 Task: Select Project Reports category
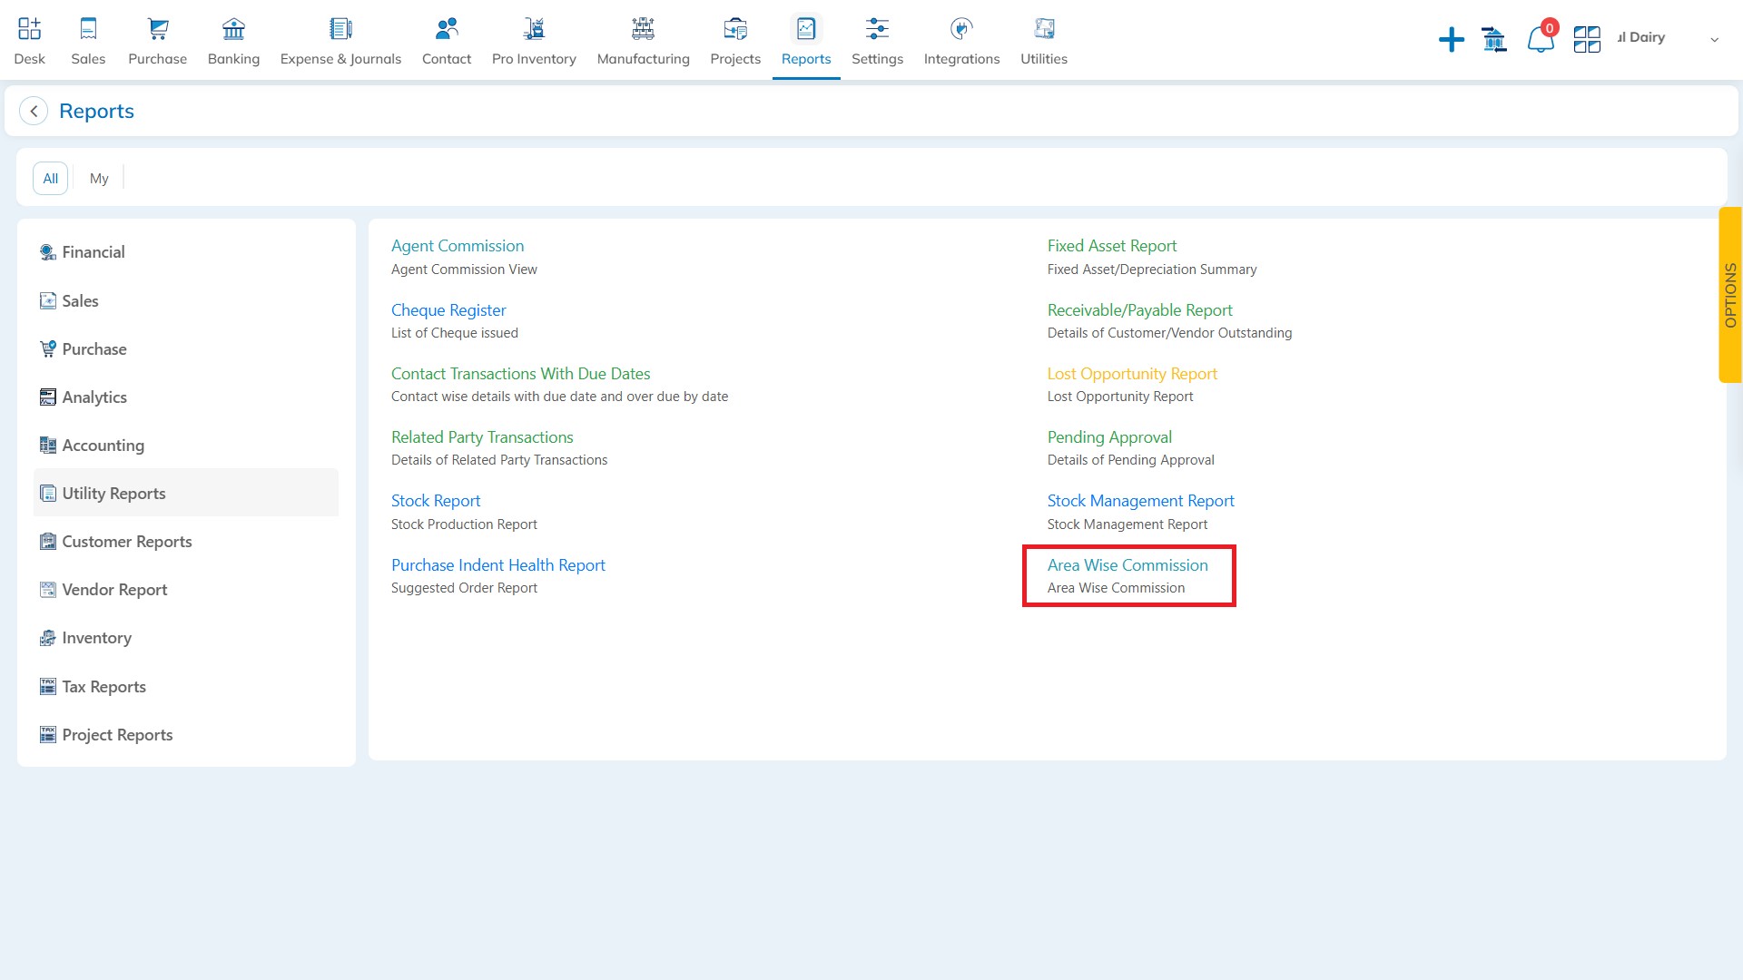[185, 734]
